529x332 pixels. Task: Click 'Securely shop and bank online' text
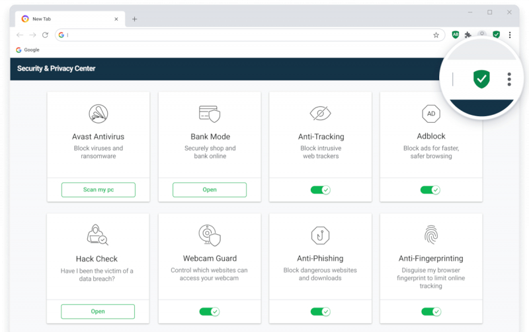coord(210,152)
